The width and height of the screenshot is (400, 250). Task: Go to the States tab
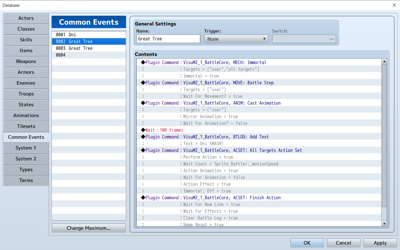(x=26, y=105)
